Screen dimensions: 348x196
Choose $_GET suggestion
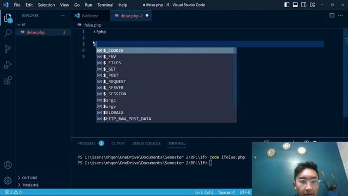tap(165, 69)
